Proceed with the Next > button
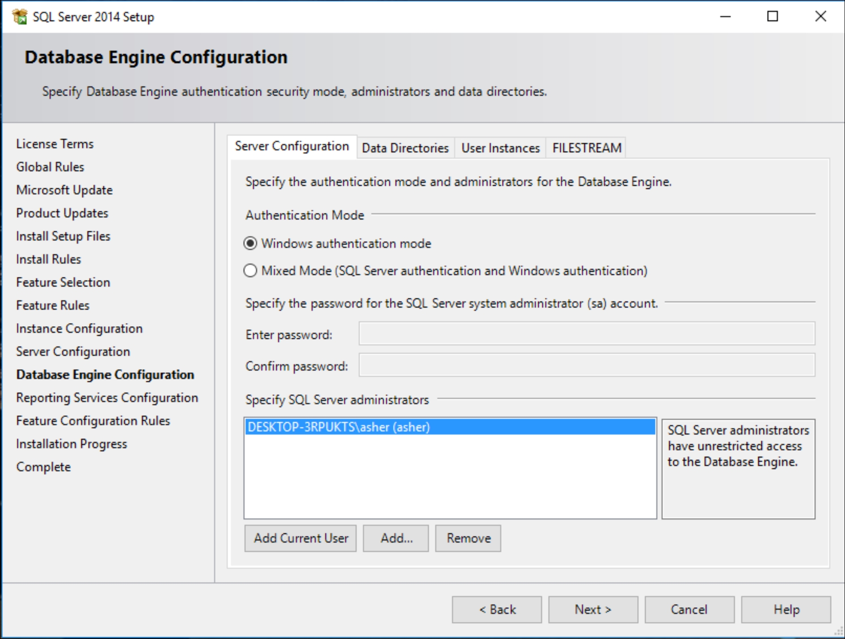 click(593, 609)
